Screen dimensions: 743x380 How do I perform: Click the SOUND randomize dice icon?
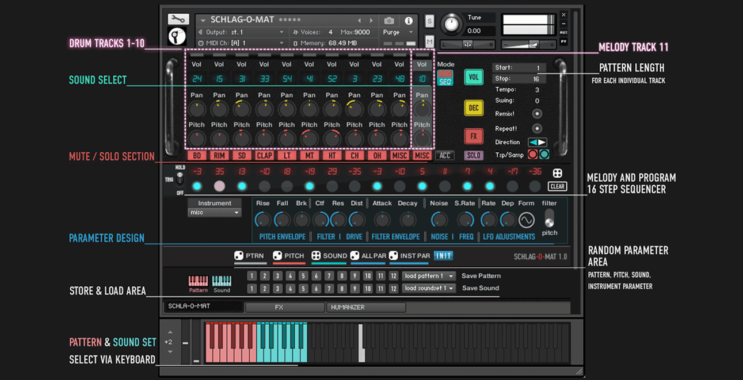pos(316,256)
